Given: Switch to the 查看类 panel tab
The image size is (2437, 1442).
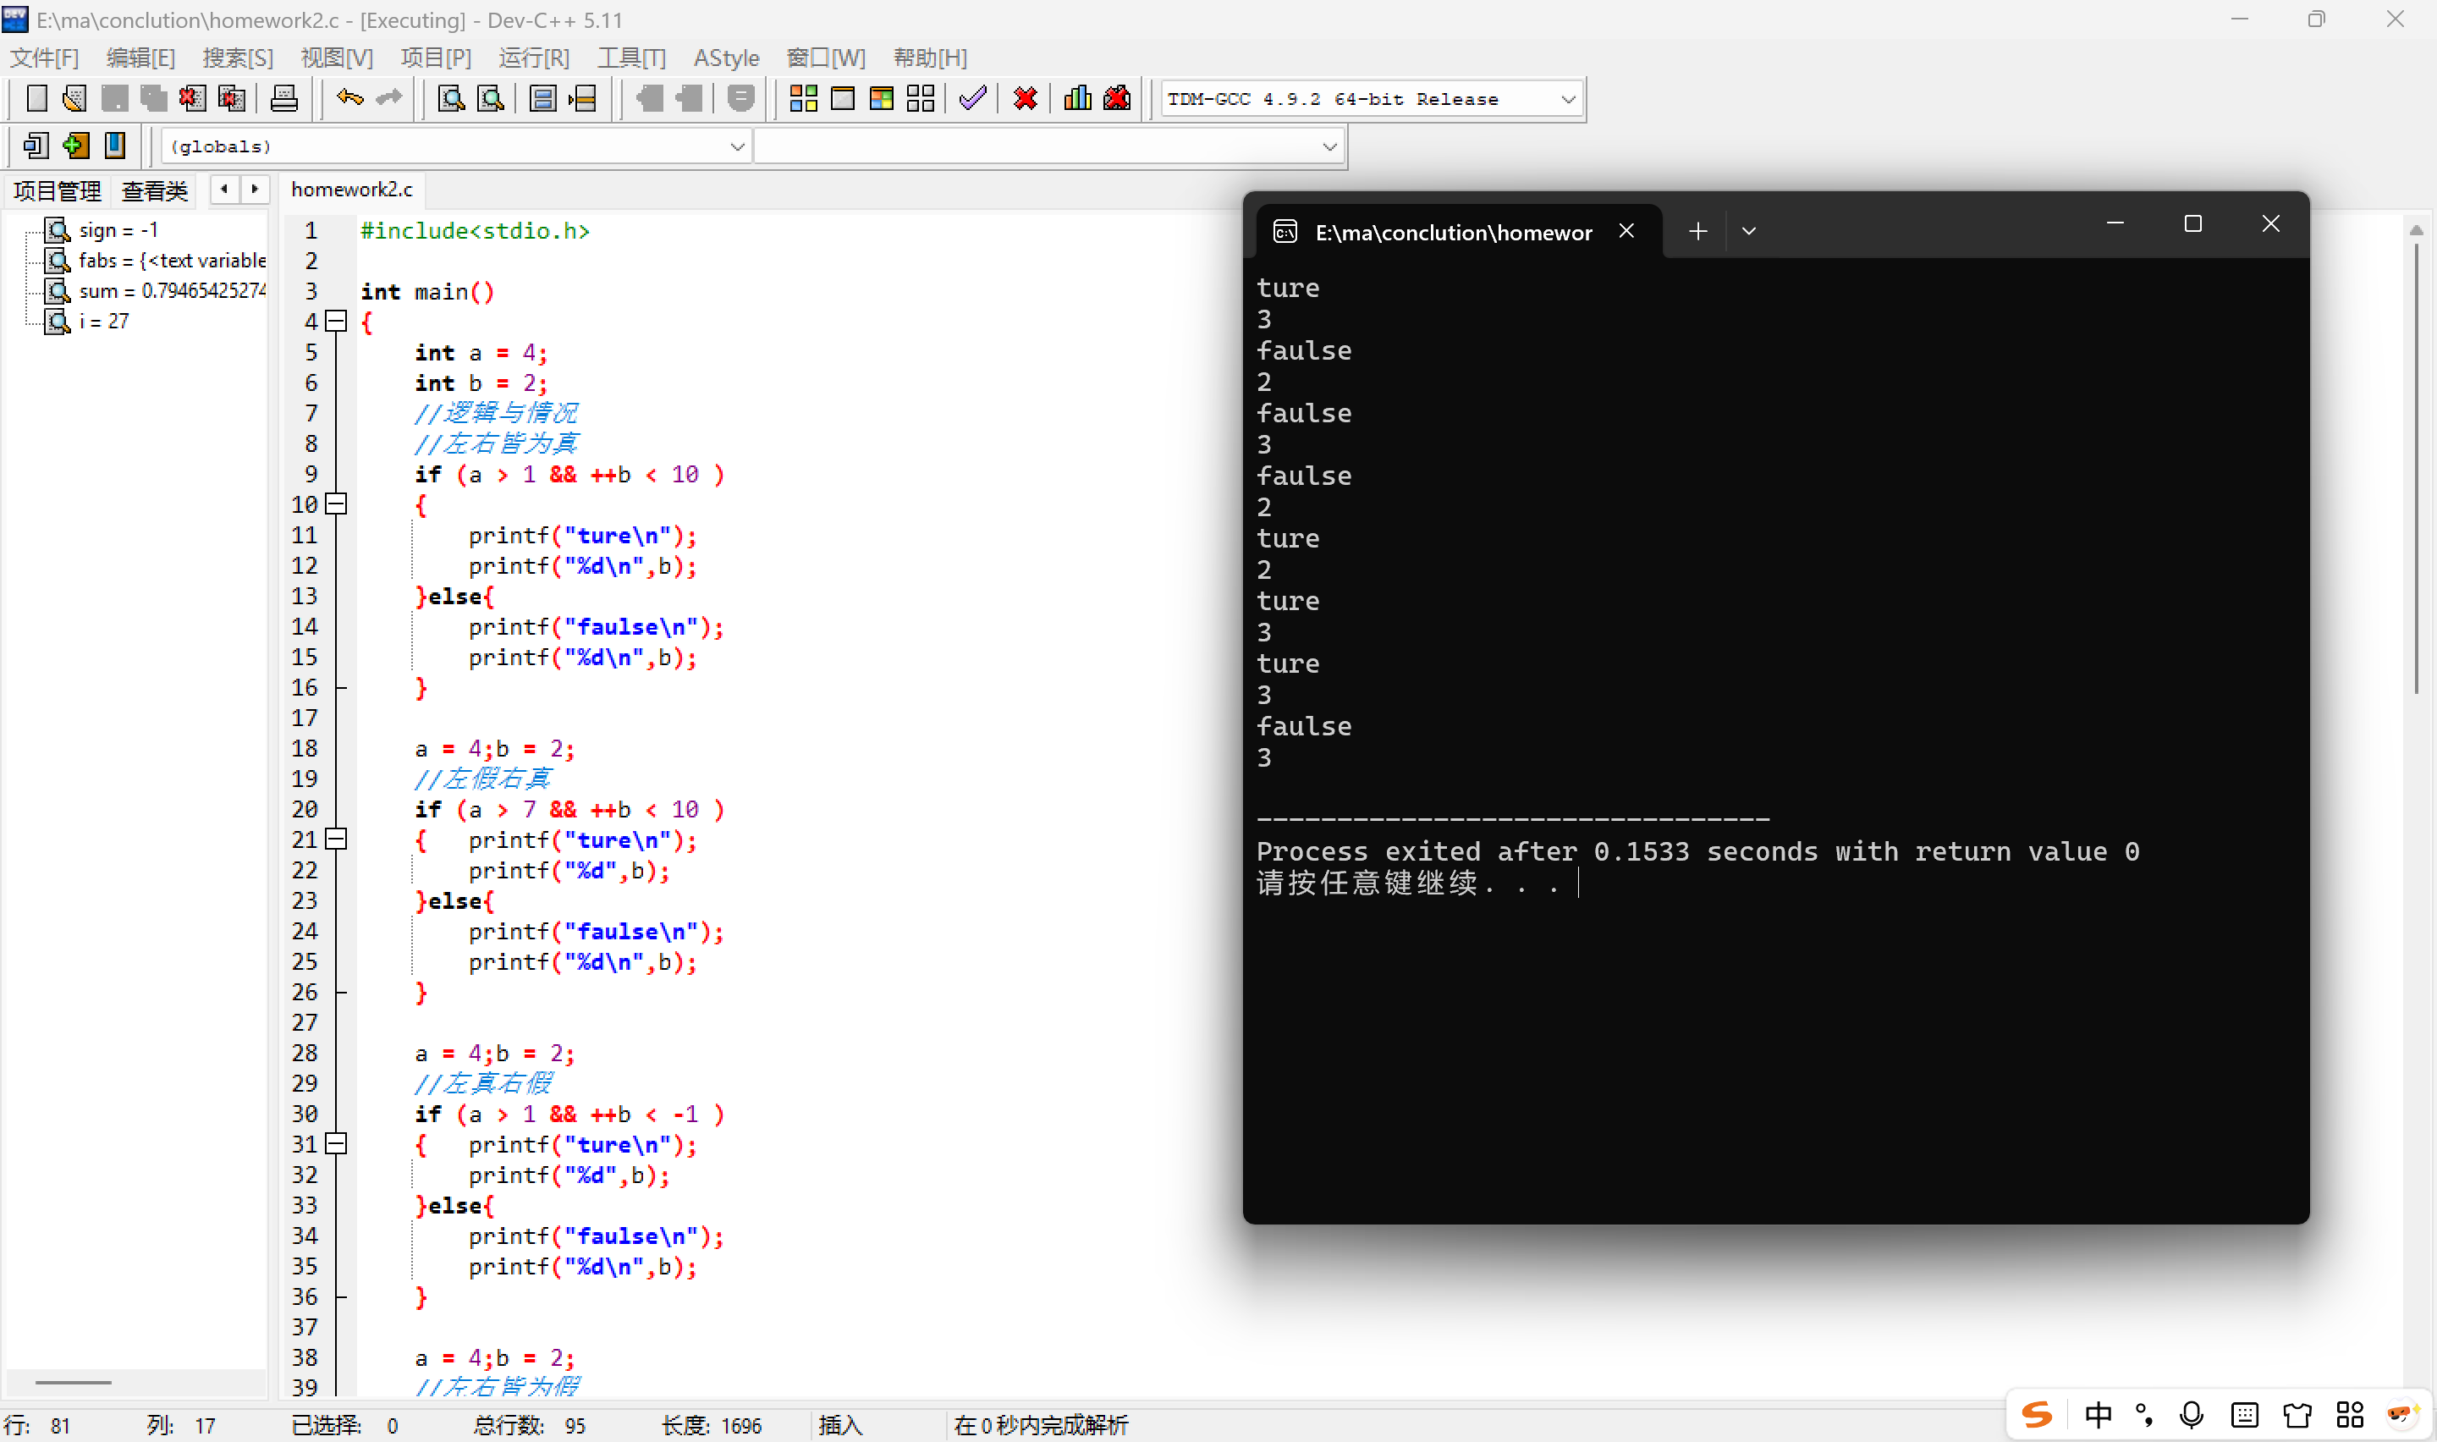Looking at the screenshot, I should (155, 190).
